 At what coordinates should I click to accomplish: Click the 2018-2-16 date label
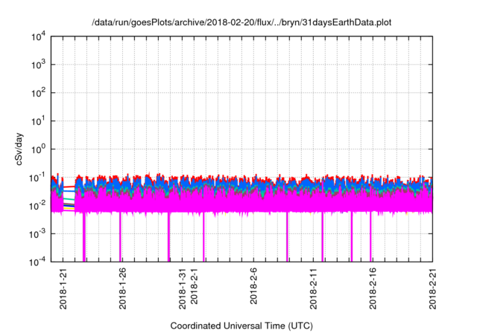373,288
